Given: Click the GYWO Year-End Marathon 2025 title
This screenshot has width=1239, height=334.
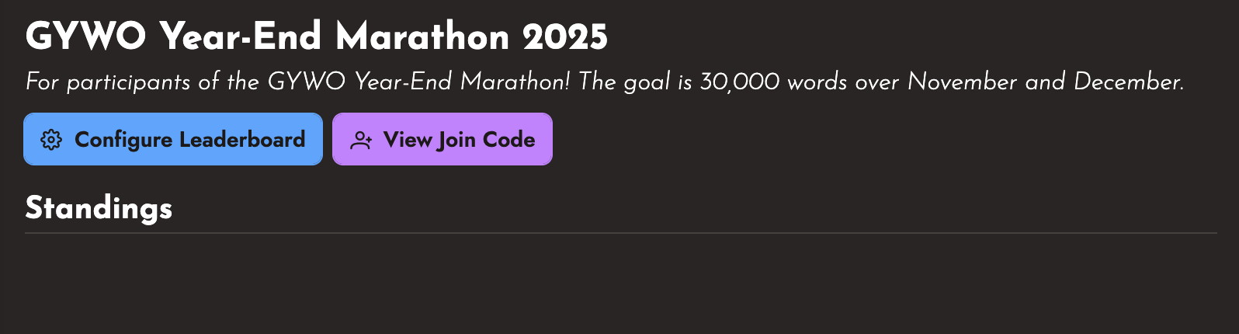Looking at the screenshot, I should point(316,36).
